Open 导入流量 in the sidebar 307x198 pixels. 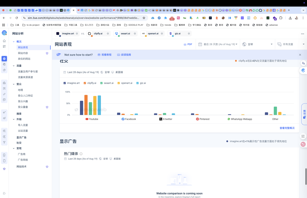23,125
